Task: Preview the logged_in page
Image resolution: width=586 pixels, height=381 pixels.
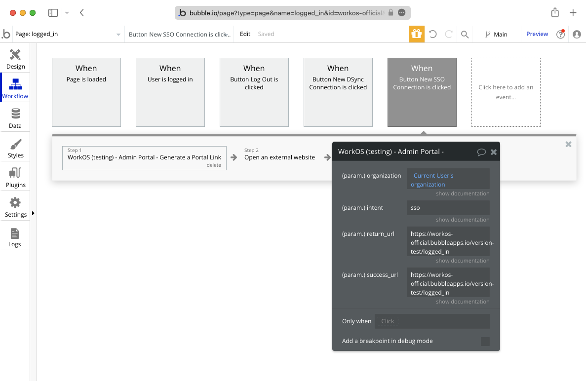Action: click(x=537, y=34)
